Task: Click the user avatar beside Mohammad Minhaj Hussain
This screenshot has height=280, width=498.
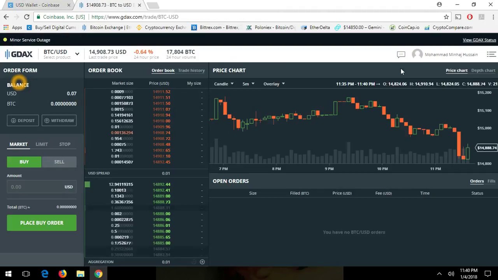Action: tap(417, 54)
